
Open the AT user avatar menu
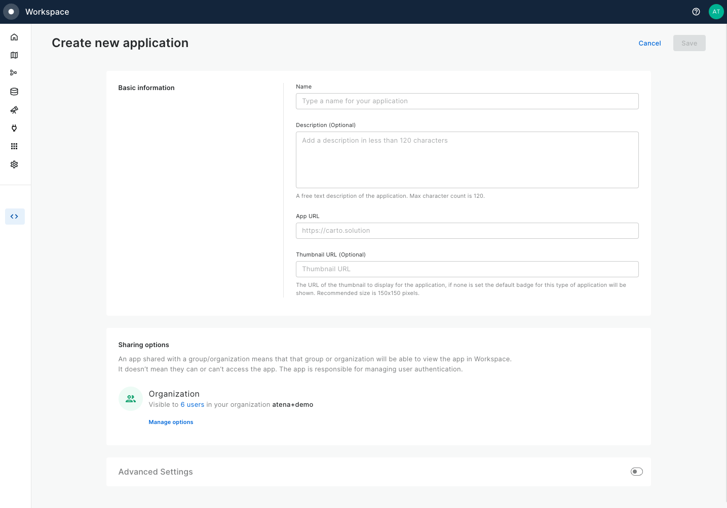(x=716, y=12)
